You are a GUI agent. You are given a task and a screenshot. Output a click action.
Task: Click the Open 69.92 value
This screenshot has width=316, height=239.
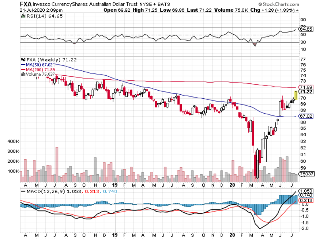click(x=117, y=10)
